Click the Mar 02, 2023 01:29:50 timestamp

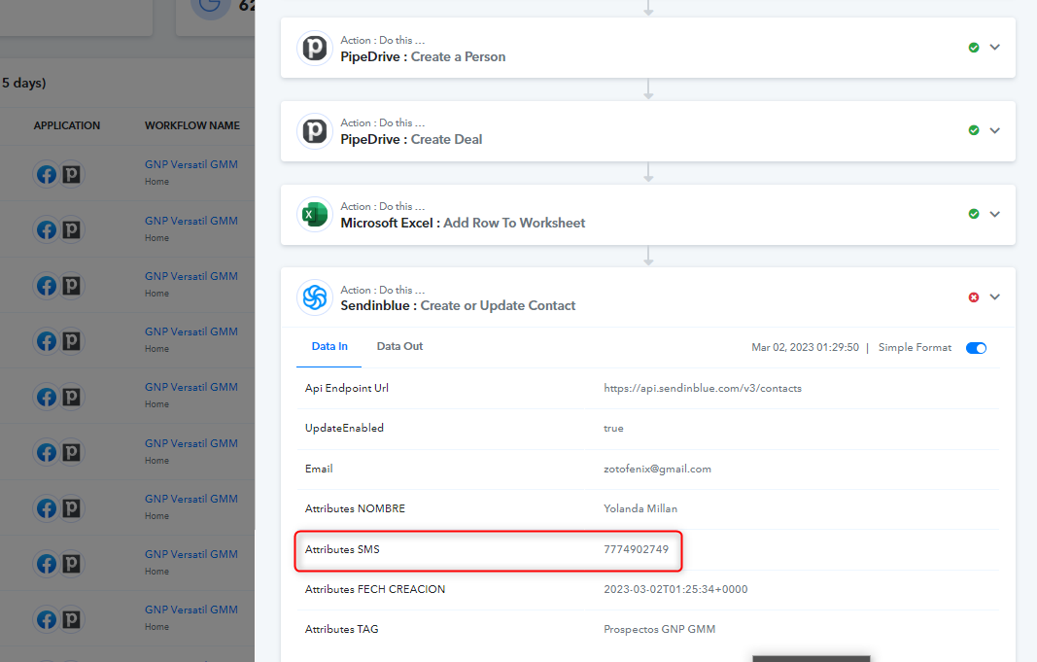pos(805,348)
